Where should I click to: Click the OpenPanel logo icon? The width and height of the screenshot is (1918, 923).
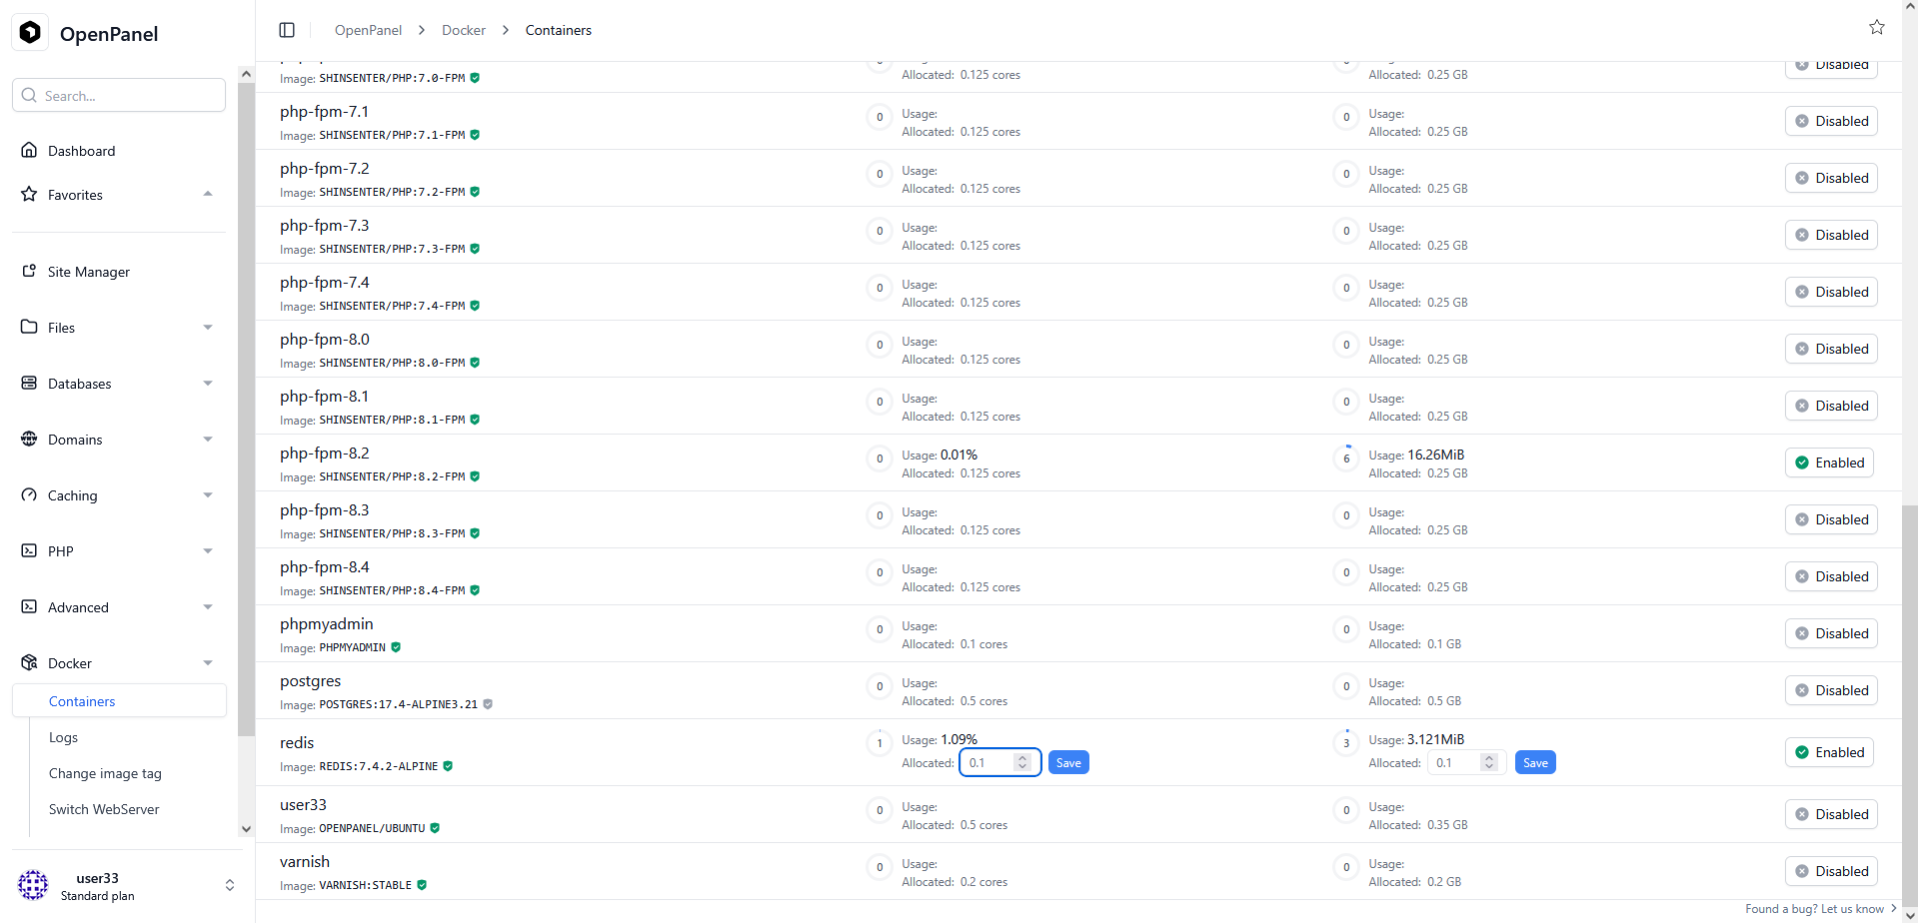pyautogui.click(x=31, y=33)
